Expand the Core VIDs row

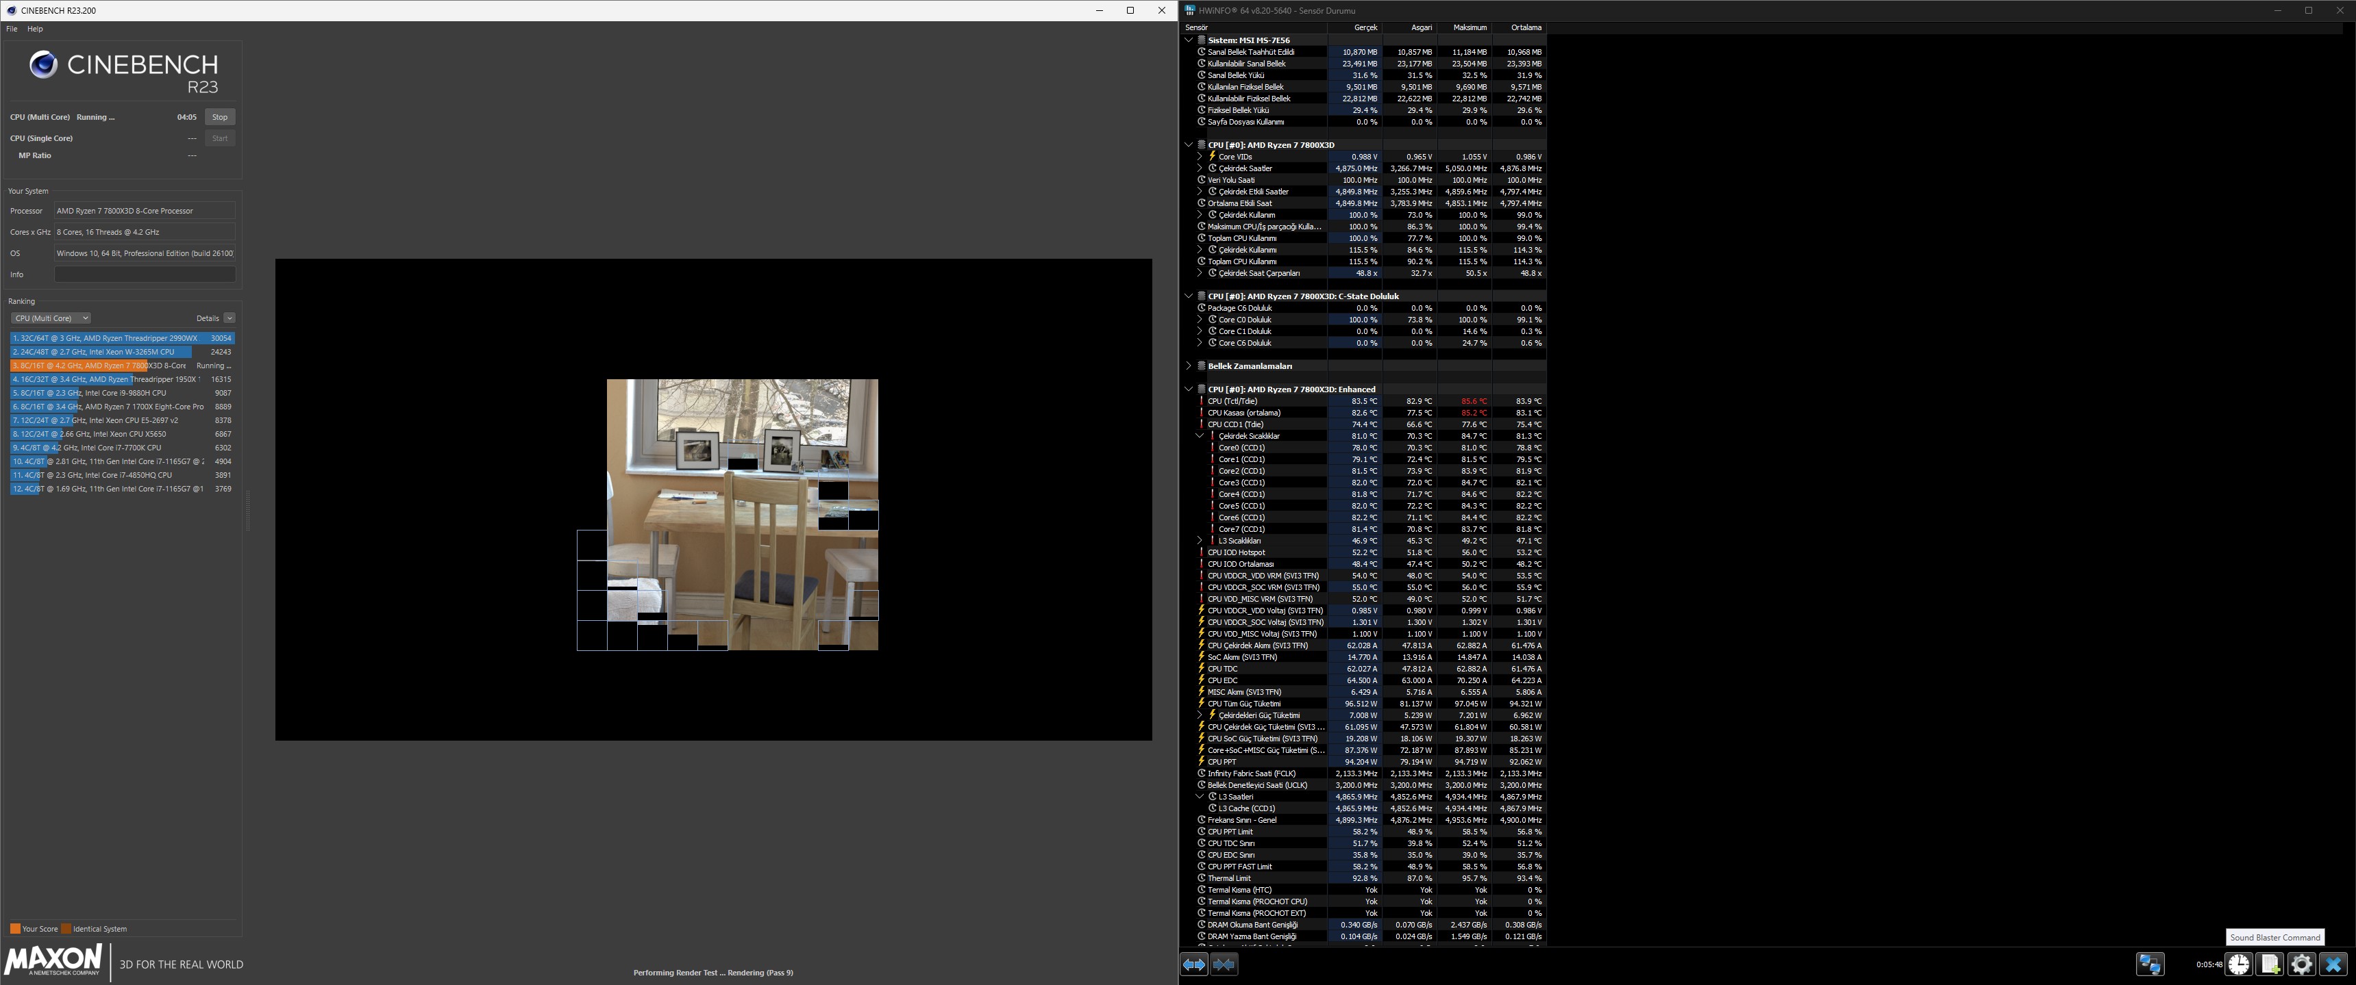(x=1200, y=156)
